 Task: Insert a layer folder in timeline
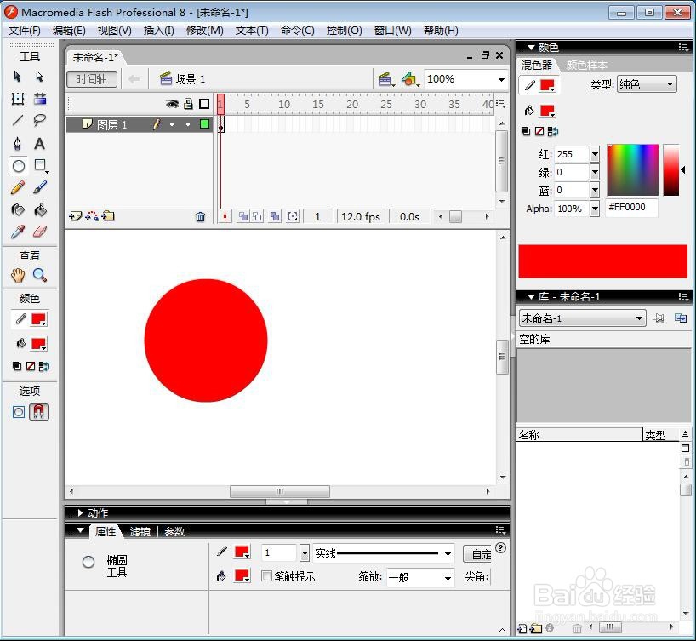(108, 216)
